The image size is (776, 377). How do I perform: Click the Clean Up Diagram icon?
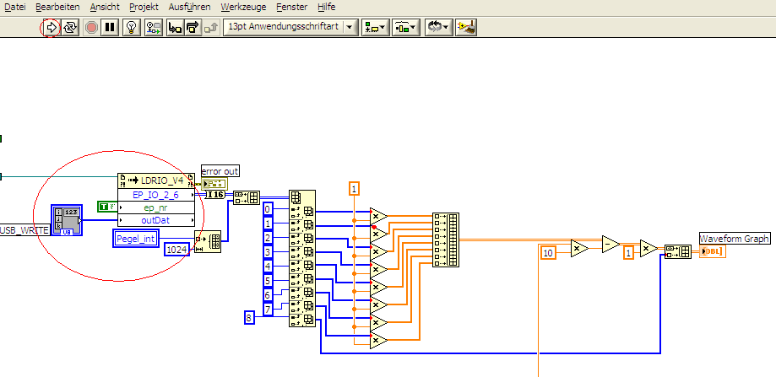(465, 27)
